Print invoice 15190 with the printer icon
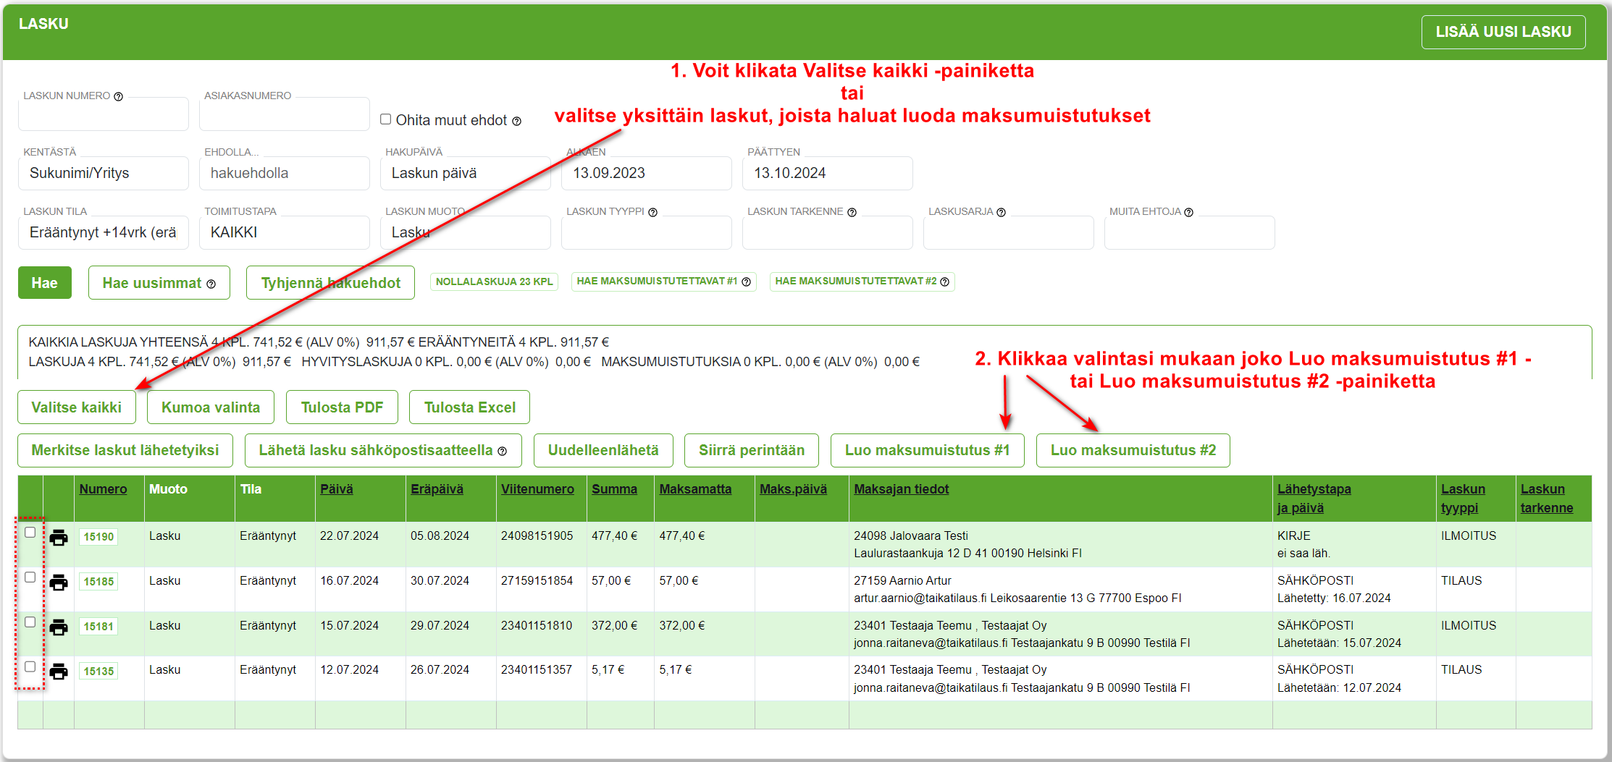This screenshot has height=762, width=1612. [59, 538]
